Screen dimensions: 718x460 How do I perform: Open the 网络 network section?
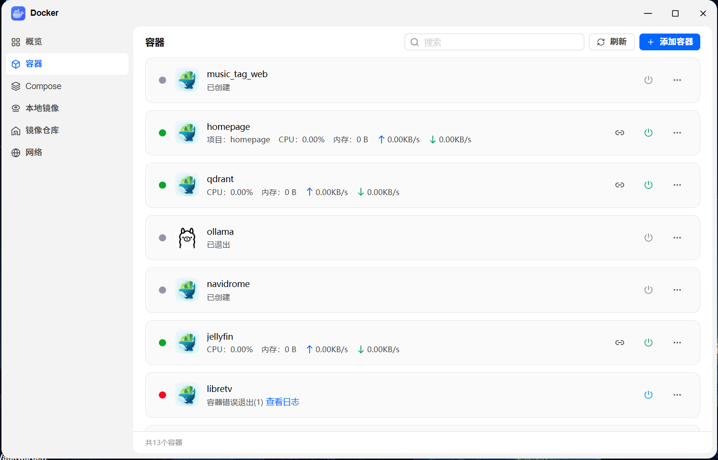coord(67,152)
